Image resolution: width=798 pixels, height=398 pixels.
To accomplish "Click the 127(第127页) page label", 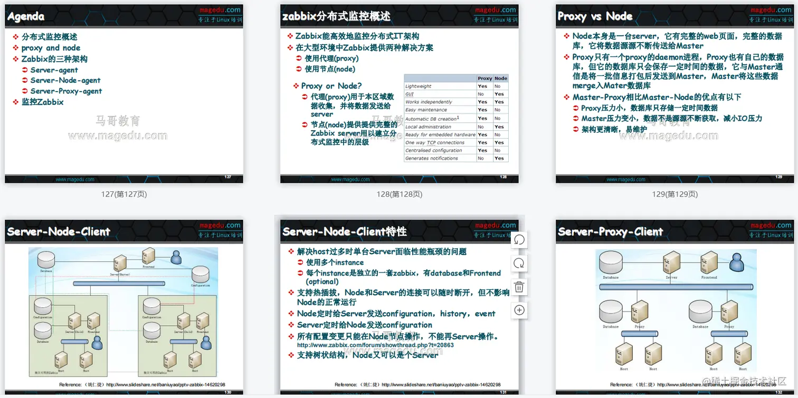I will point(124,194).
